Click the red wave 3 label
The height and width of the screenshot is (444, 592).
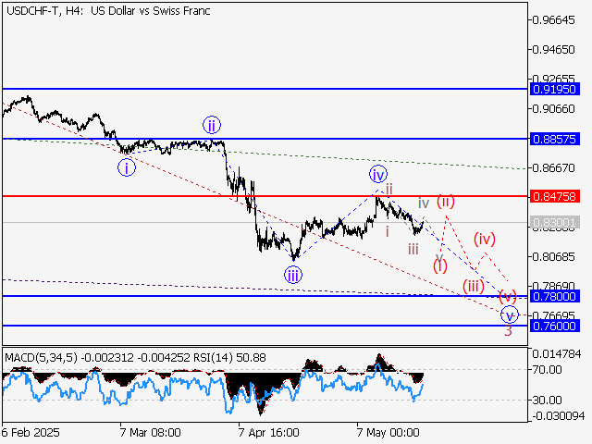point(508,330)
